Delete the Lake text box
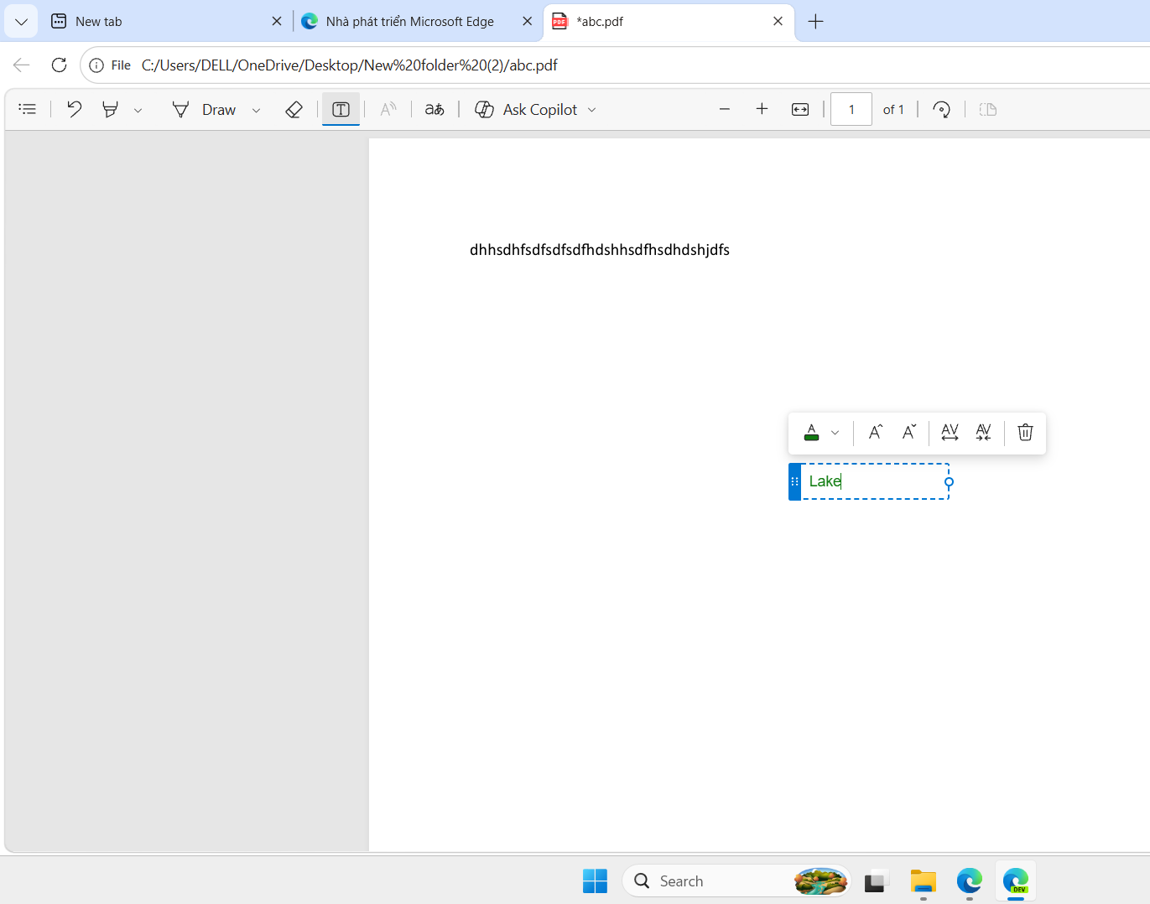The width and height of the screenshot is (1150, 904). coord(1025,433)
